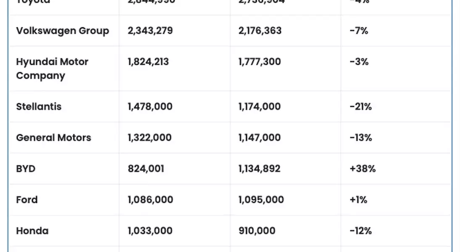Click the -21% Stellantis change

(360, 107)
